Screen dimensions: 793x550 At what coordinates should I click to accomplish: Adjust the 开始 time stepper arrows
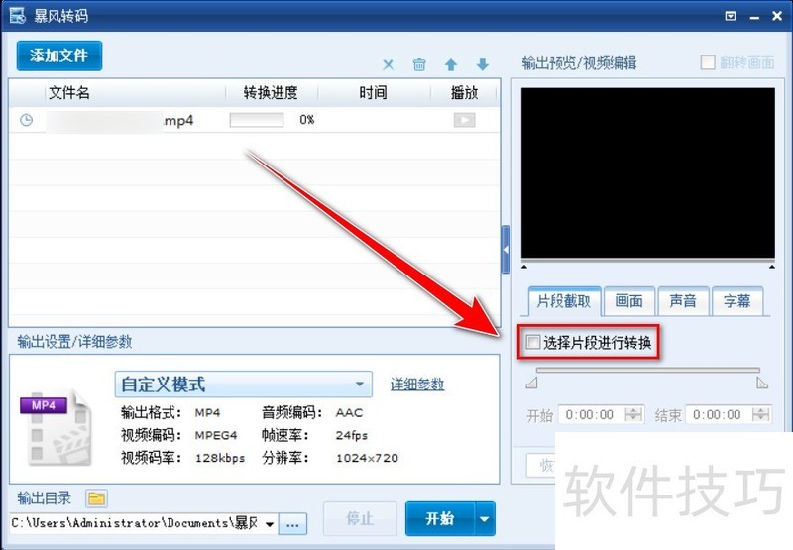point(633,415)
